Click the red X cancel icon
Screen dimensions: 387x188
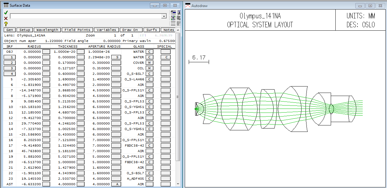tap(6, 18)
